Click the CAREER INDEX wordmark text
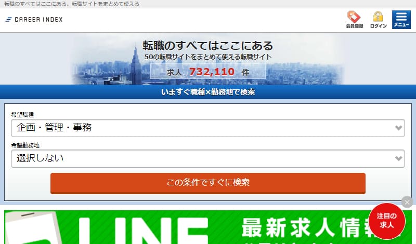The height and width of the screenshot is (244, 416). click(38, 20)
